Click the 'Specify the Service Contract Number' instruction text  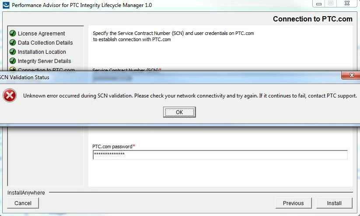point(173,36)
